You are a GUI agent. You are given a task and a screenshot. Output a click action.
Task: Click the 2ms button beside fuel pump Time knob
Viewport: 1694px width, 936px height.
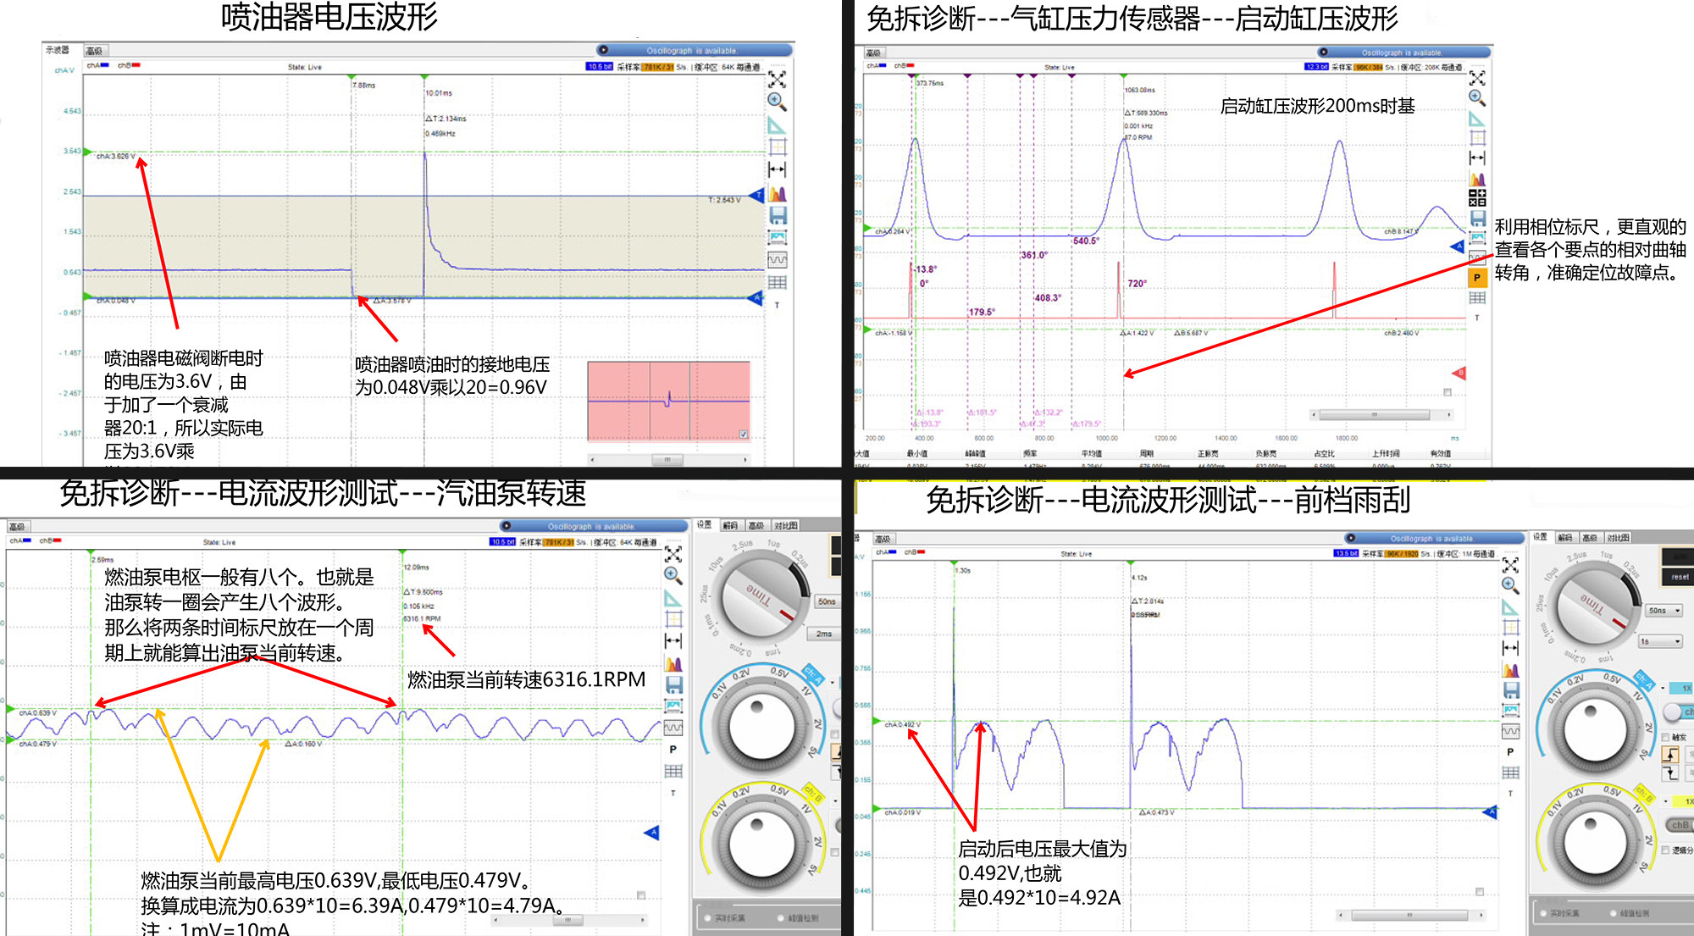[824, 634]
